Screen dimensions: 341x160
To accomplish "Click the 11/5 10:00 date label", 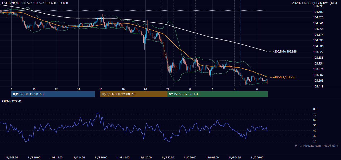I will pyautogui.click(x=34, y=157).
